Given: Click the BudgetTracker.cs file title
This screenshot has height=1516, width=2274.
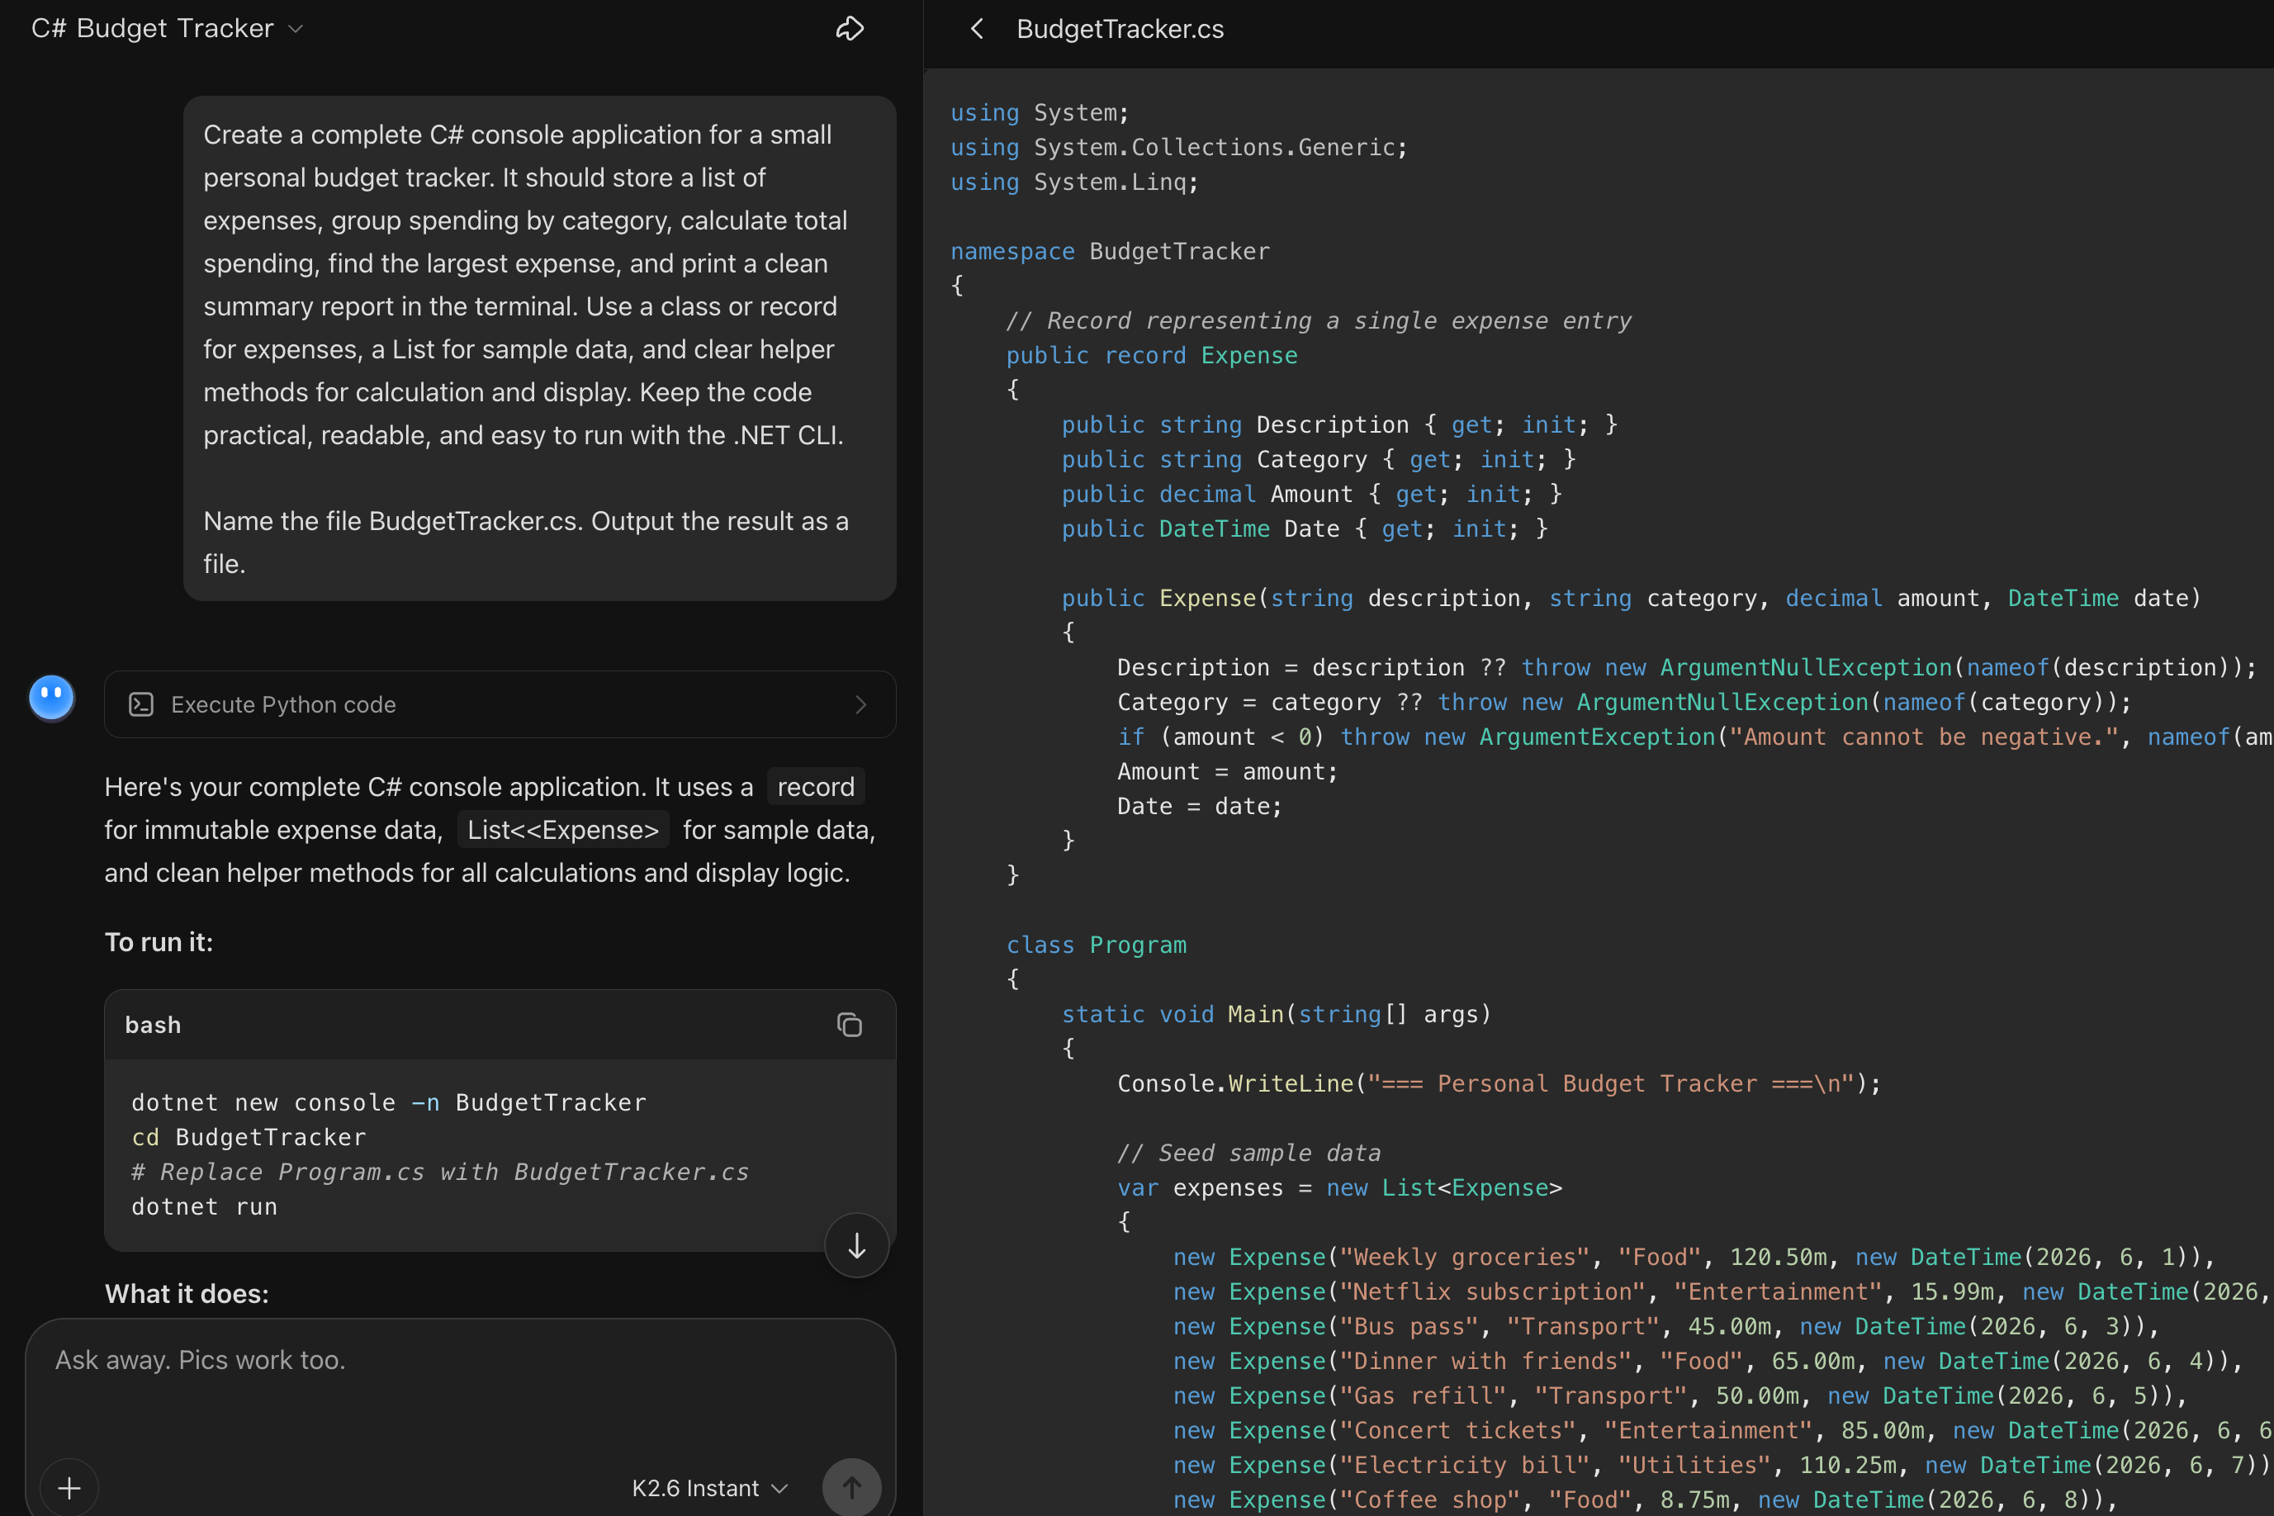Looking at the screenshot, I should [x=1120, y=29].
